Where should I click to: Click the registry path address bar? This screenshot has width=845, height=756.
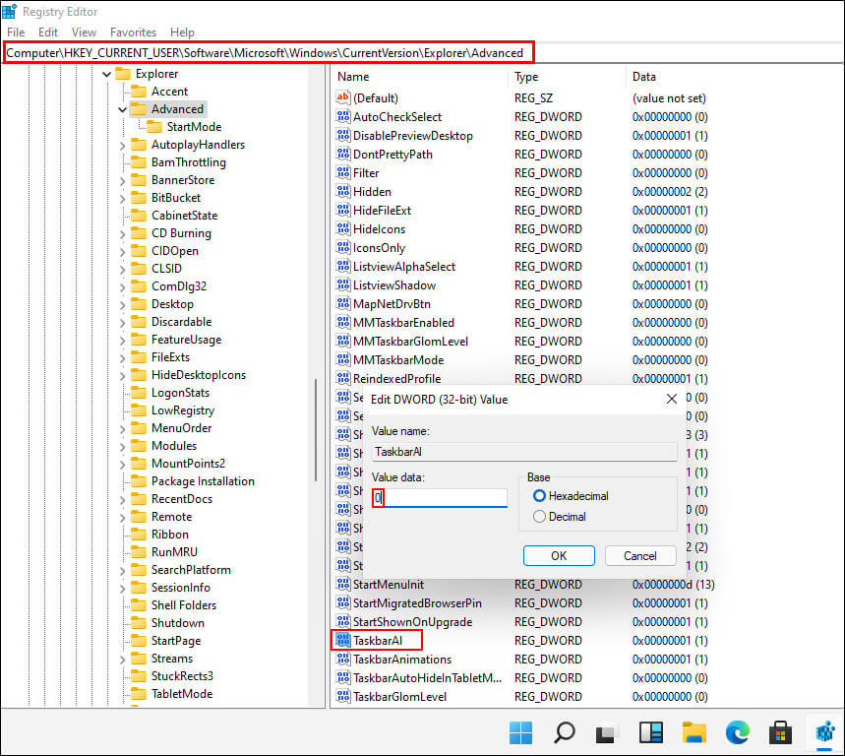coord(270,53)
